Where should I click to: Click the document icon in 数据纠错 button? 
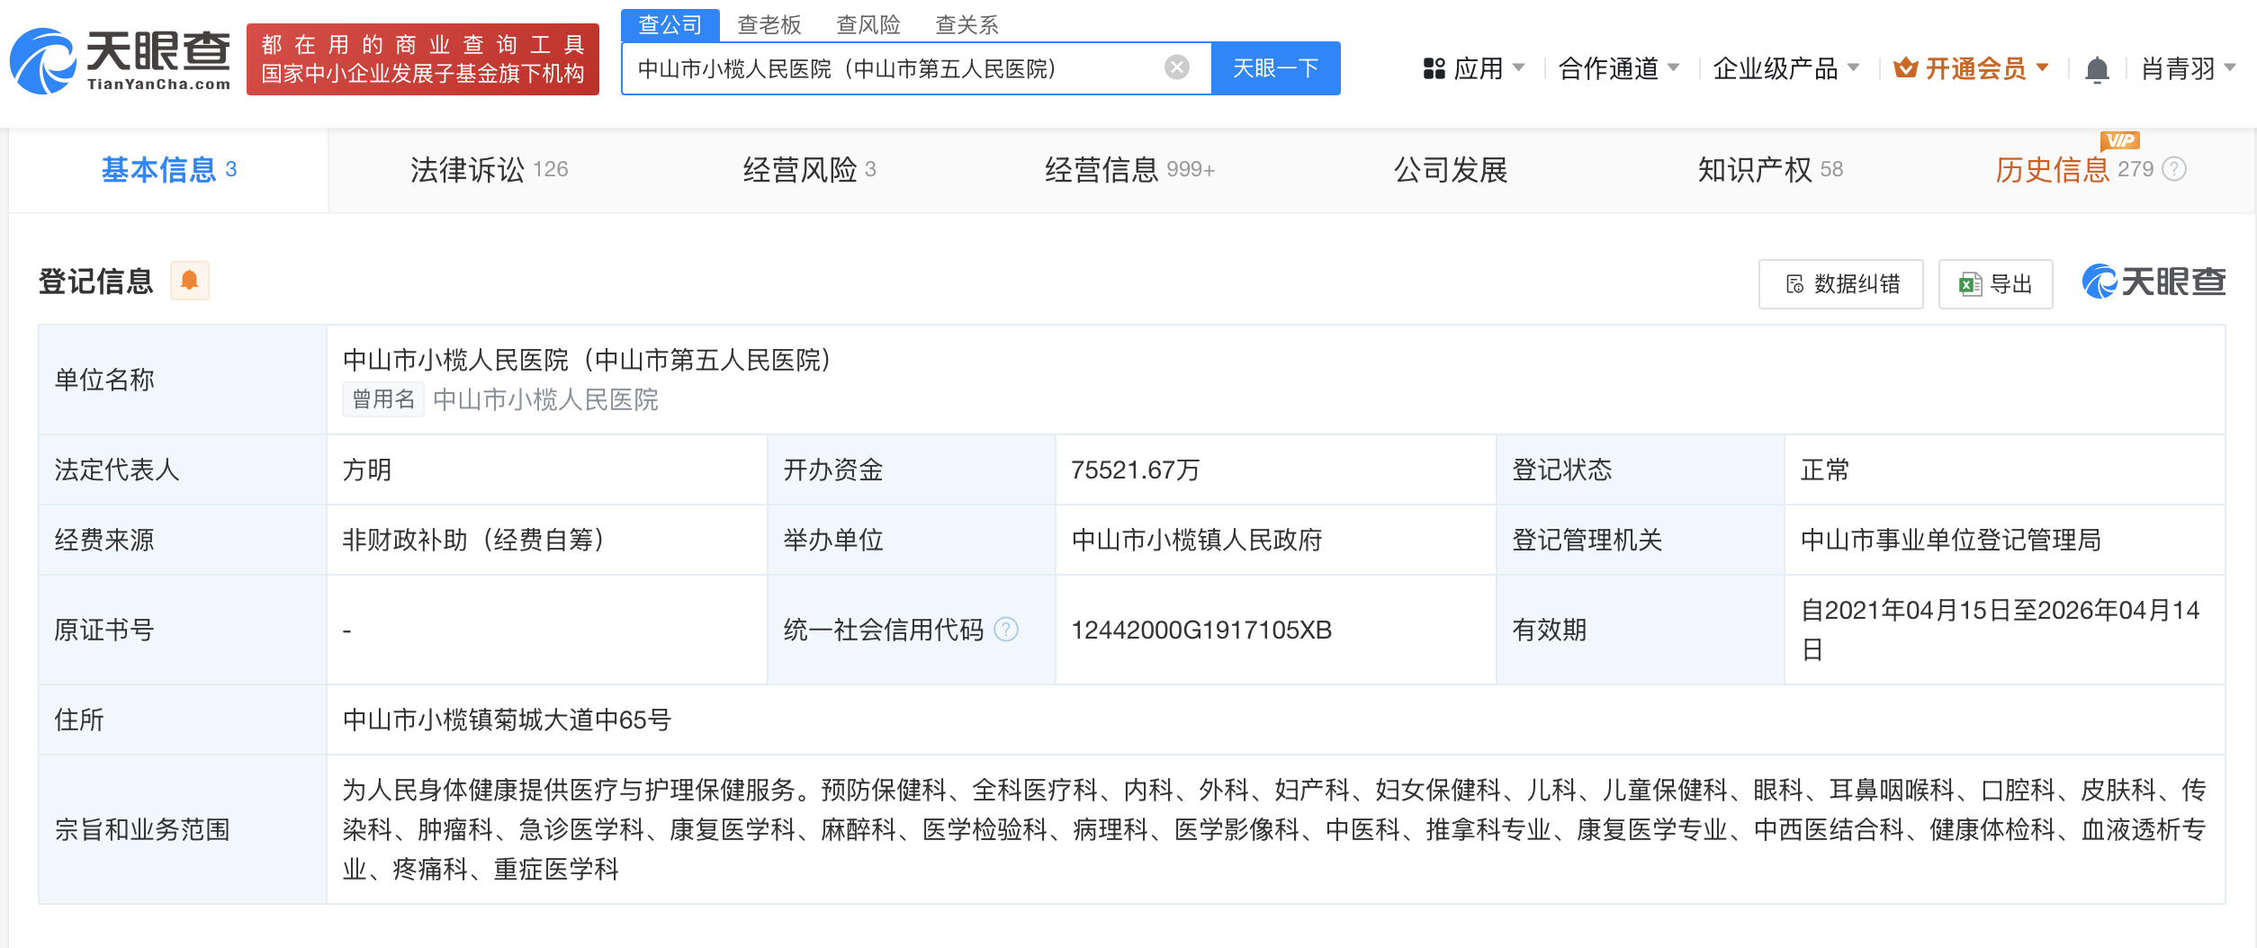pos(1794,284)
